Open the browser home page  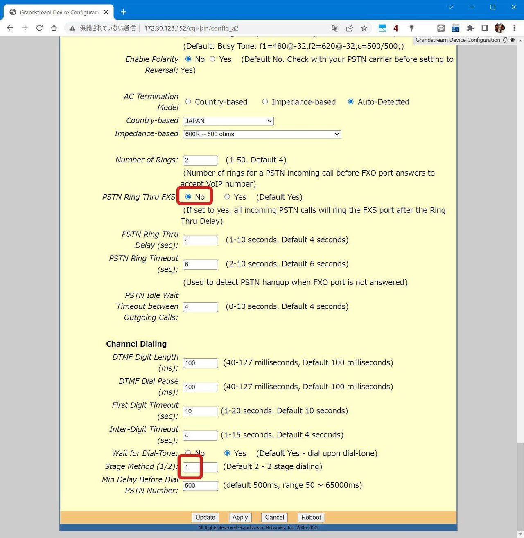(54, 28)
